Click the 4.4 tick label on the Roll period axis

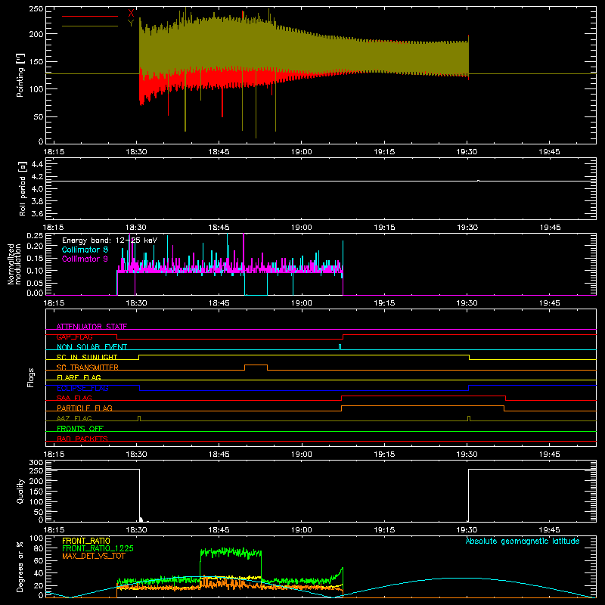coord(37,164)
